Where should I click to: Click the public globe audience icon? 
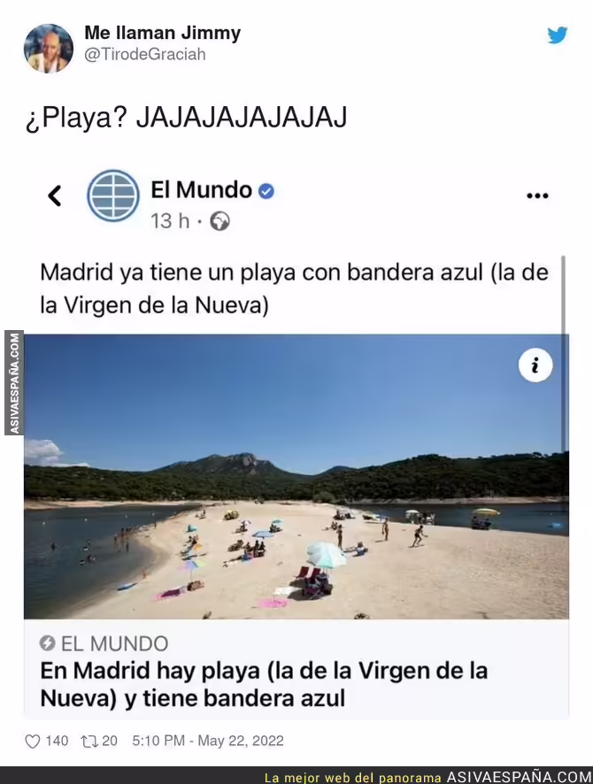(x=219, y=221)
